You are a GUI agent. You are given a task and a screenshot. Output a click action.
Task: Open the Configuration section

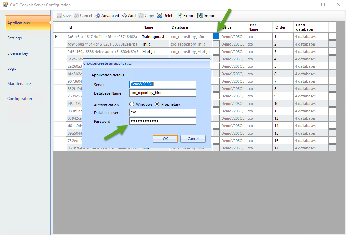(x=20, y=99)
